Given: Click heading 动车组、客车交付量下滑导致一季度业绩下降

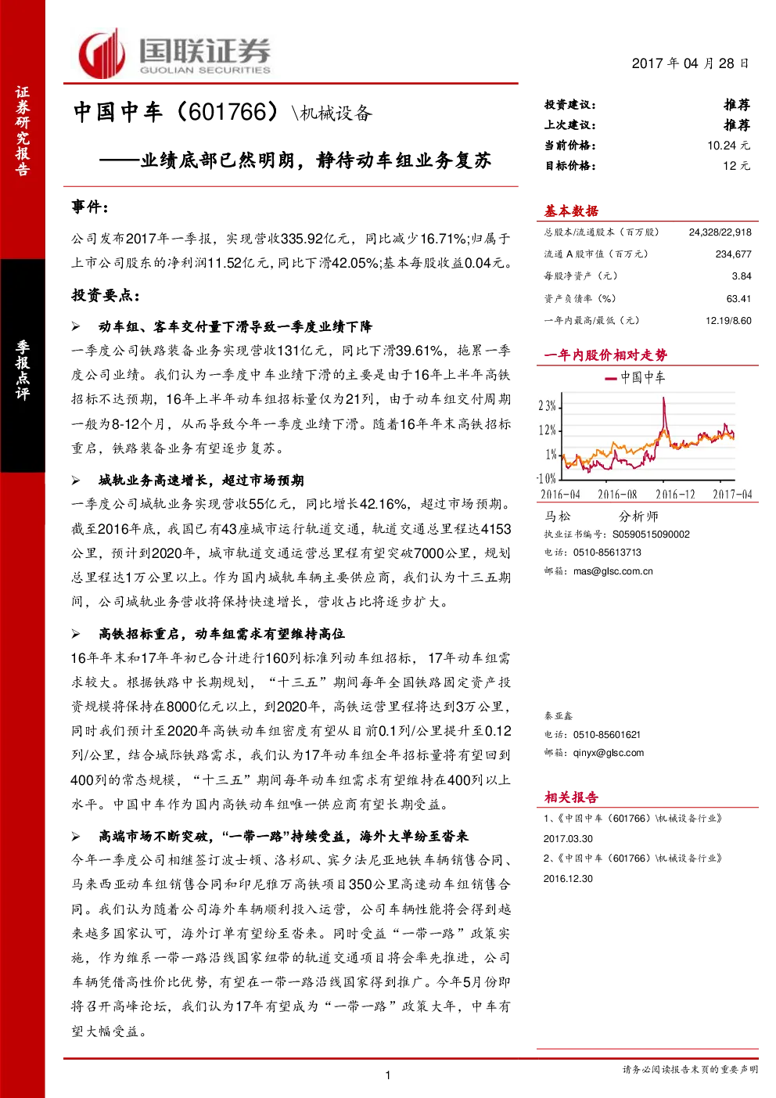Looking at the screenshot, I should (x=235, y=326).
